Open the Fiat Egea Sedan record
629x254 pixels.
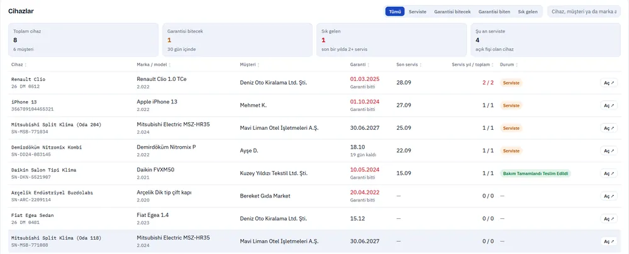(609, 219)
